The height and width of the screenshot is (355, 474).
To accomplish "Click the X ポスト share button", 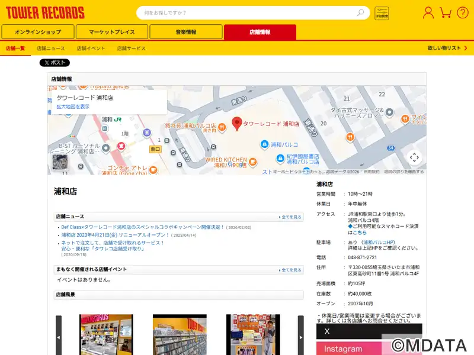I will (x=55, y=63).
